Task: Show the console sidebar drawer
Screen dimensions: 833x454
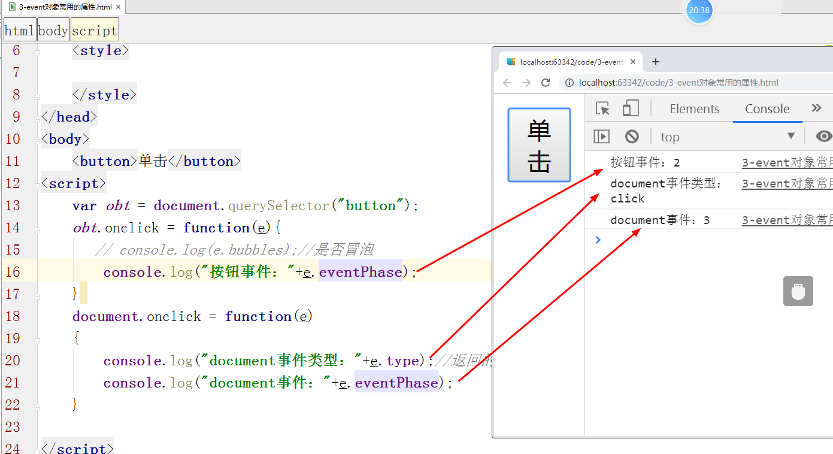Action: 601,137
